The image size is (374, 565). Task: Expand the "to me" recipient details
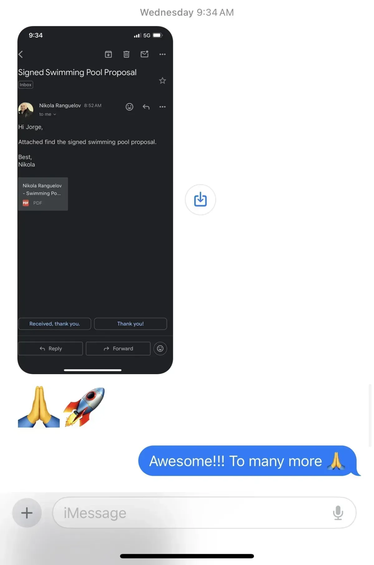48,114
